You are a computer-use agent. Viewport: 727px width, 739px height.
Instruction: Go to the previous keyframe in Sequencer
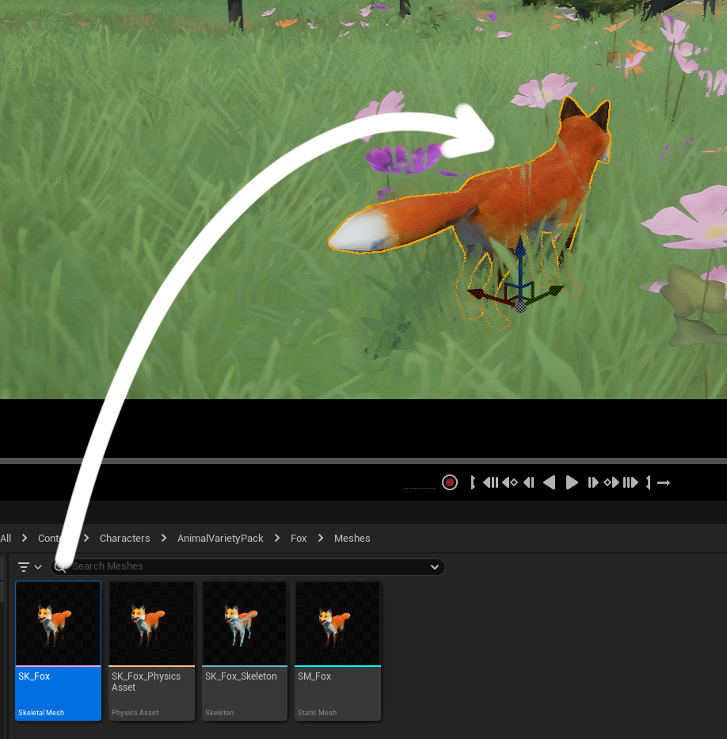(x=509, y=482)
